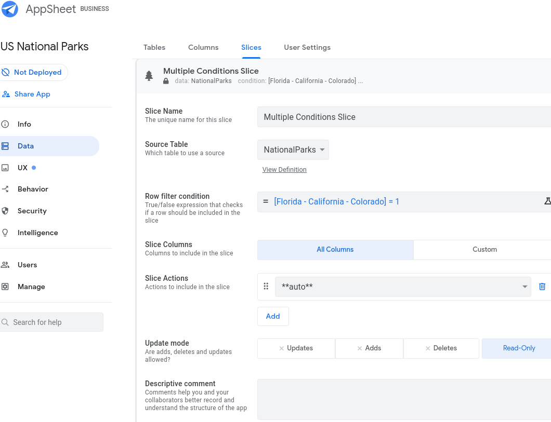The image size is (551, 422).
Task: Click the View Definition link
Action: (284, 170)
